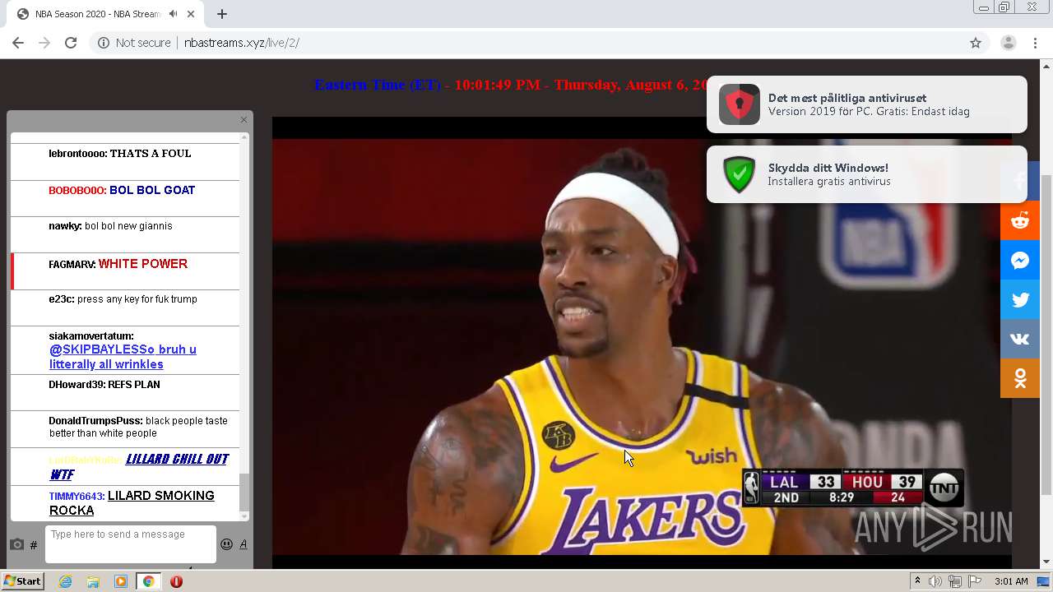Select username lebrontoooo in chat
This screenshot has height=592, width=1053.
click(77, 154)
